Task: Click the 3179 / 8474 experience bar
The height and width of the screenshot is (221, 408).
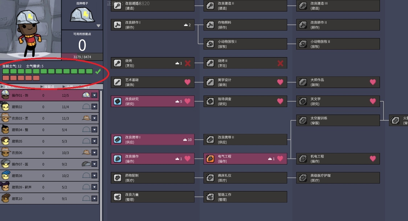Action: click(82, 57)
